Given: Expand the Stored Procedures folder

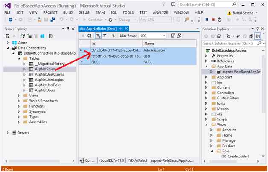Looking at the screenshot, I should pyautogui.click(x=19, y=101).
